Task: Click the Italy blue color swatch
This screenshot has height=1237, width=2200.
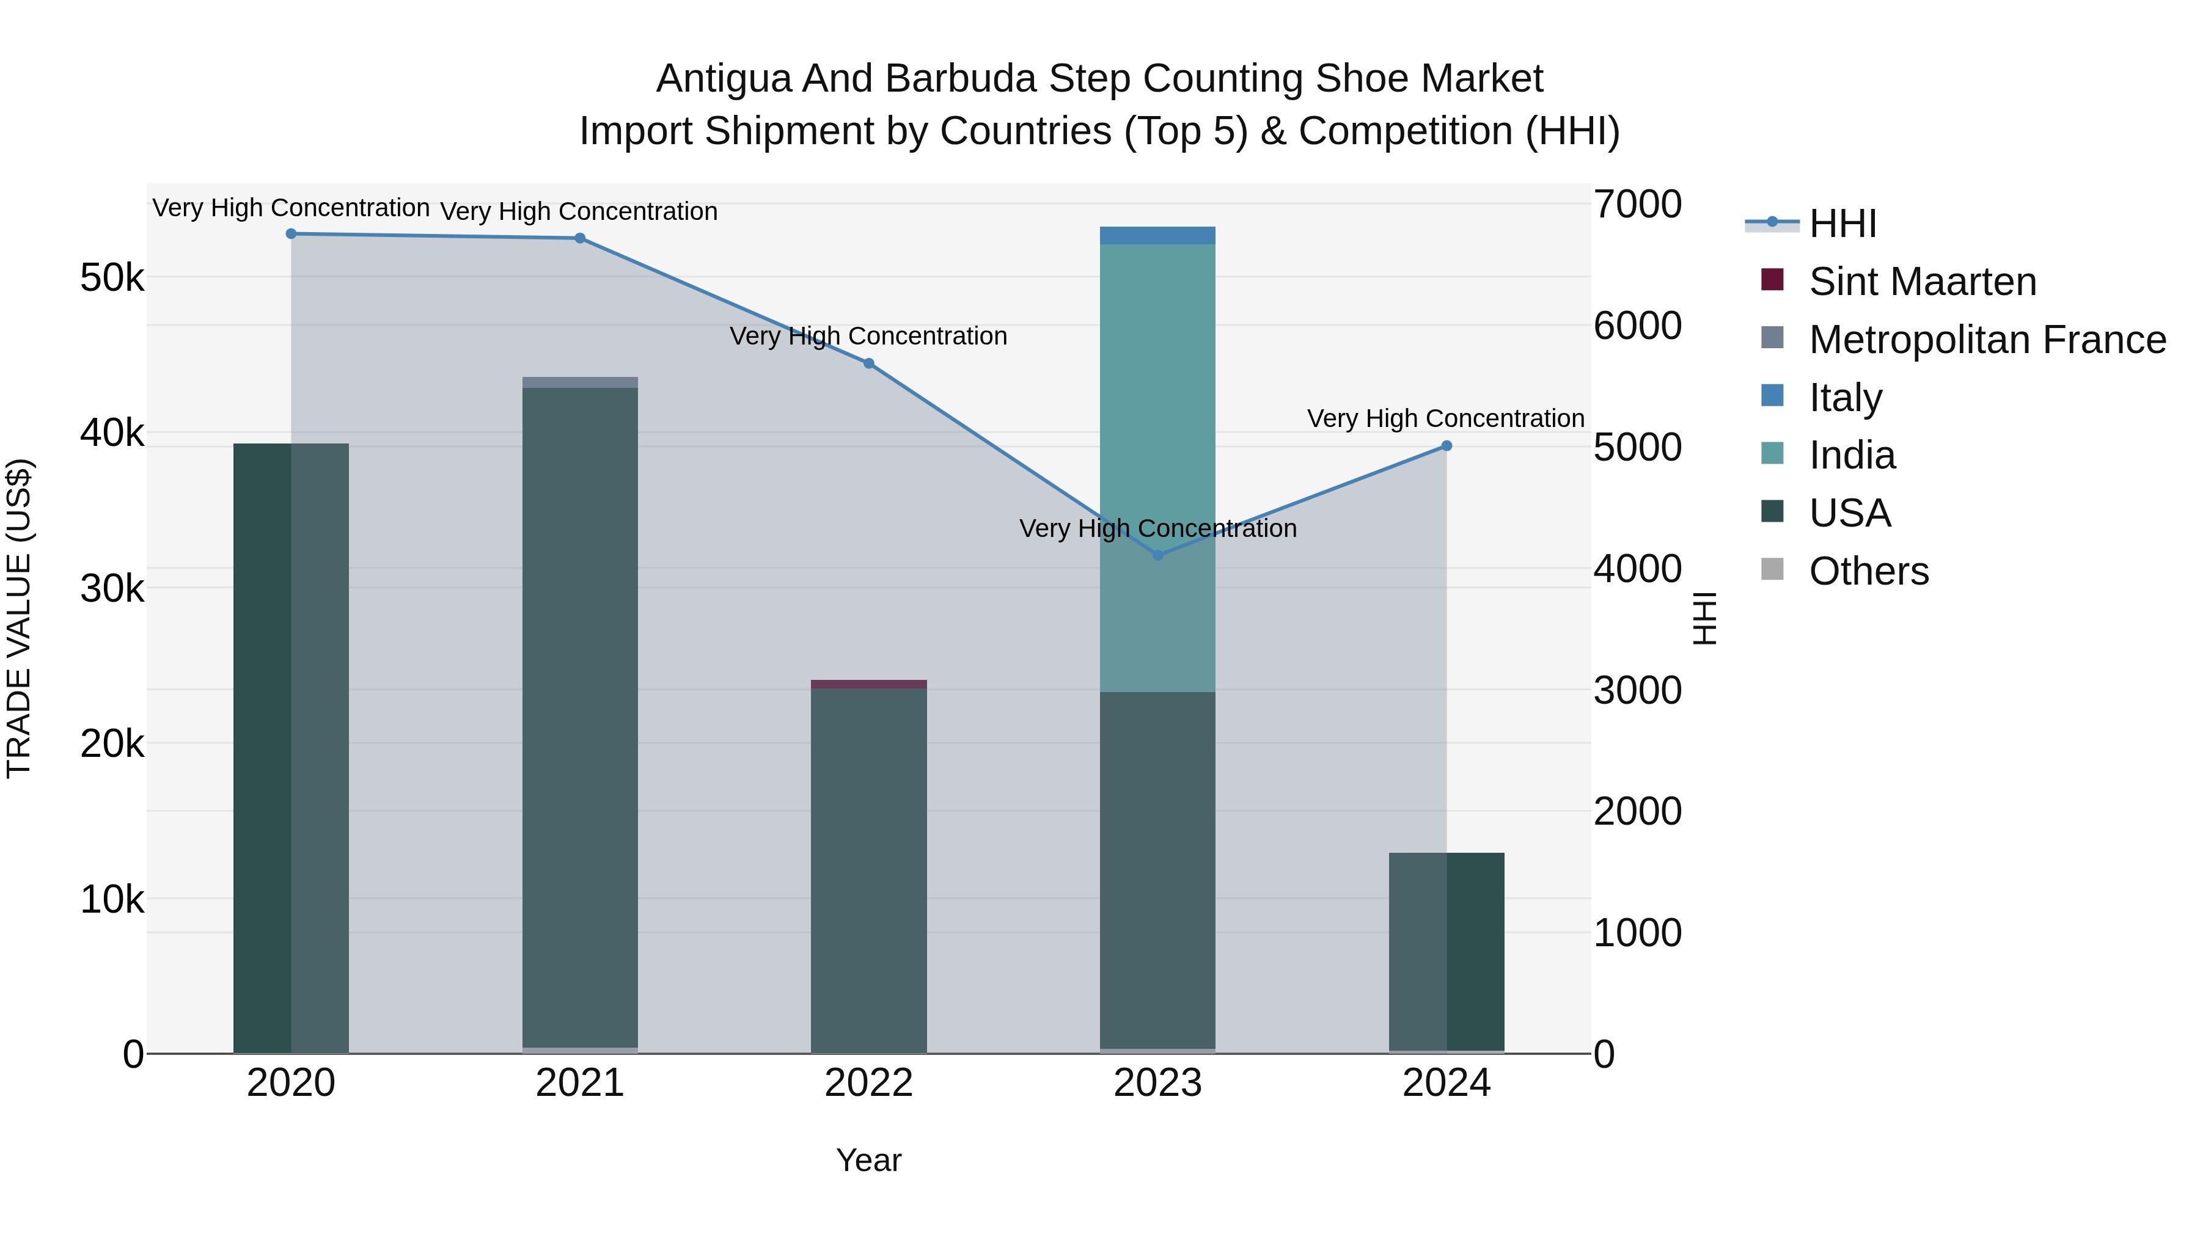Action: [1772, 395]
